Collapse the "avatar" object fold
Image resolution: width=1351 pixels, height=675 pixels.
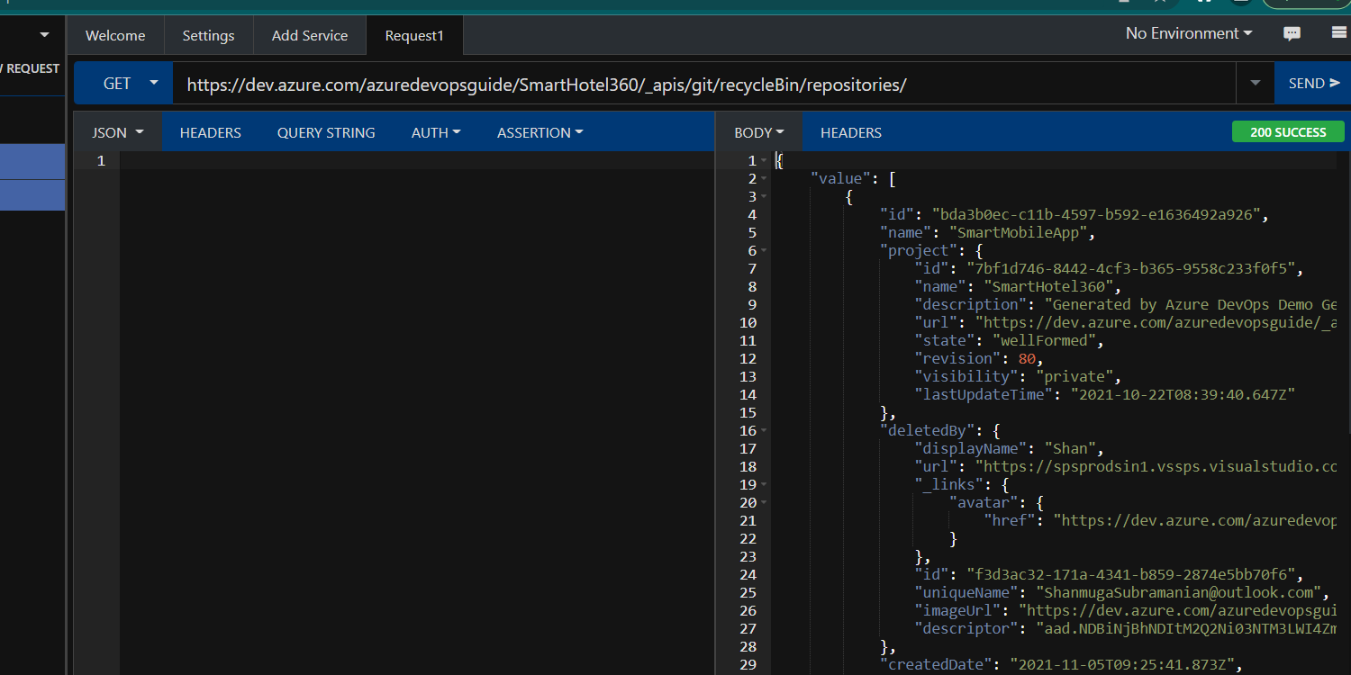[764, 502]
